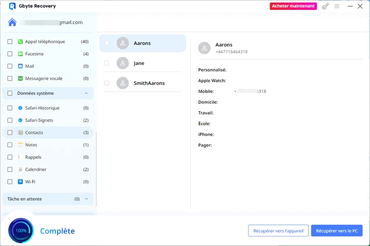This screenshot has height=246, width=370.
Task: Check the Appel téléphonique checkbox
Action: click(10, 42)
